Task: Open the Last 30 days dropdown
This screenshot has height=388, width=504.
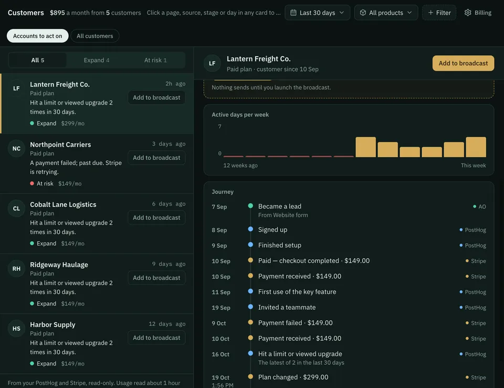Action: 317,13
